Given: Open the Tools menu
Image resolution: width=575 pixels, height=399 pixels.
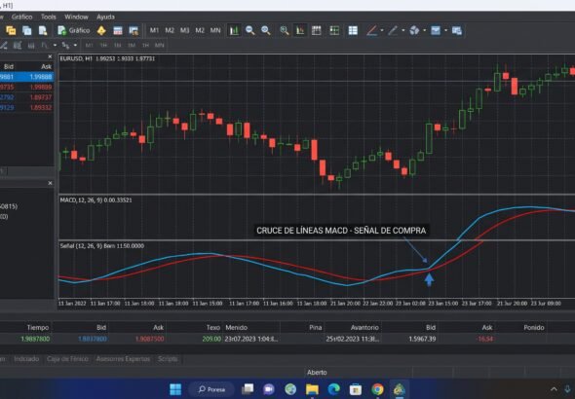Looking at the screenshot, I should (49, 17).
